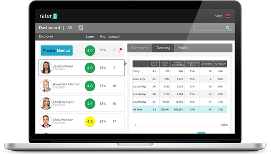
Task: Click the Comments table column header
Action: click(207, 64)
